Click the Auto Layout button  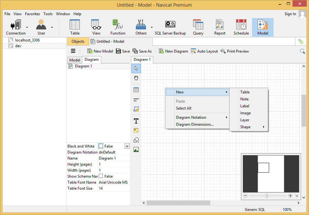(x=204, y=51)
